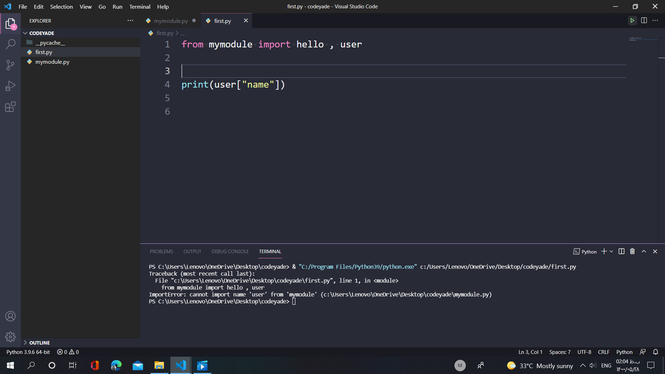Open the Help menu
The image size is (665, 374).
(163, 7)
